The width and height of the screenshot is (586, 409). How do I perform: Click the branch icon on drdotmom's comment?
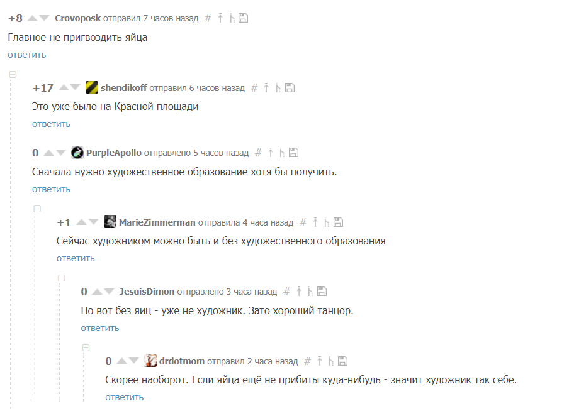click(330, 361)
